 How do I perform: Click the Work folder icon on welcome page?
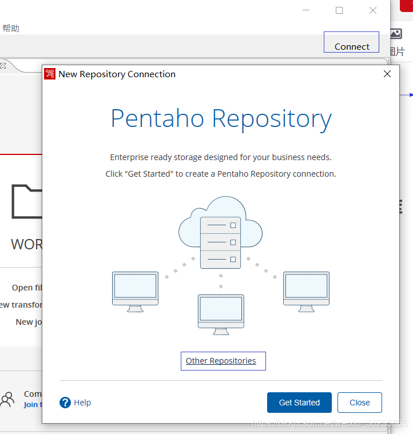pos(27,201)
